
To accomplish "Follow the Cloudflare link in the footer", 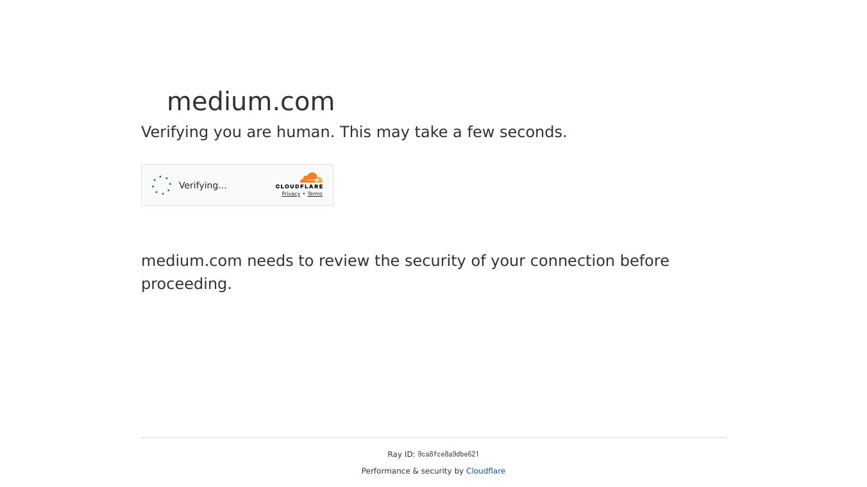I will [x=485, y=471].
